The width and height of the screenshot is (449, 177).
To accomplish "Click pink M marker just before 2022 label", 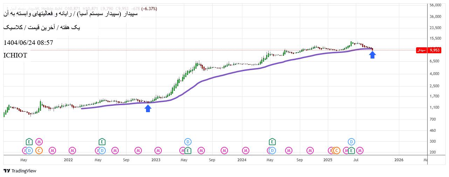I will (72, 151).
